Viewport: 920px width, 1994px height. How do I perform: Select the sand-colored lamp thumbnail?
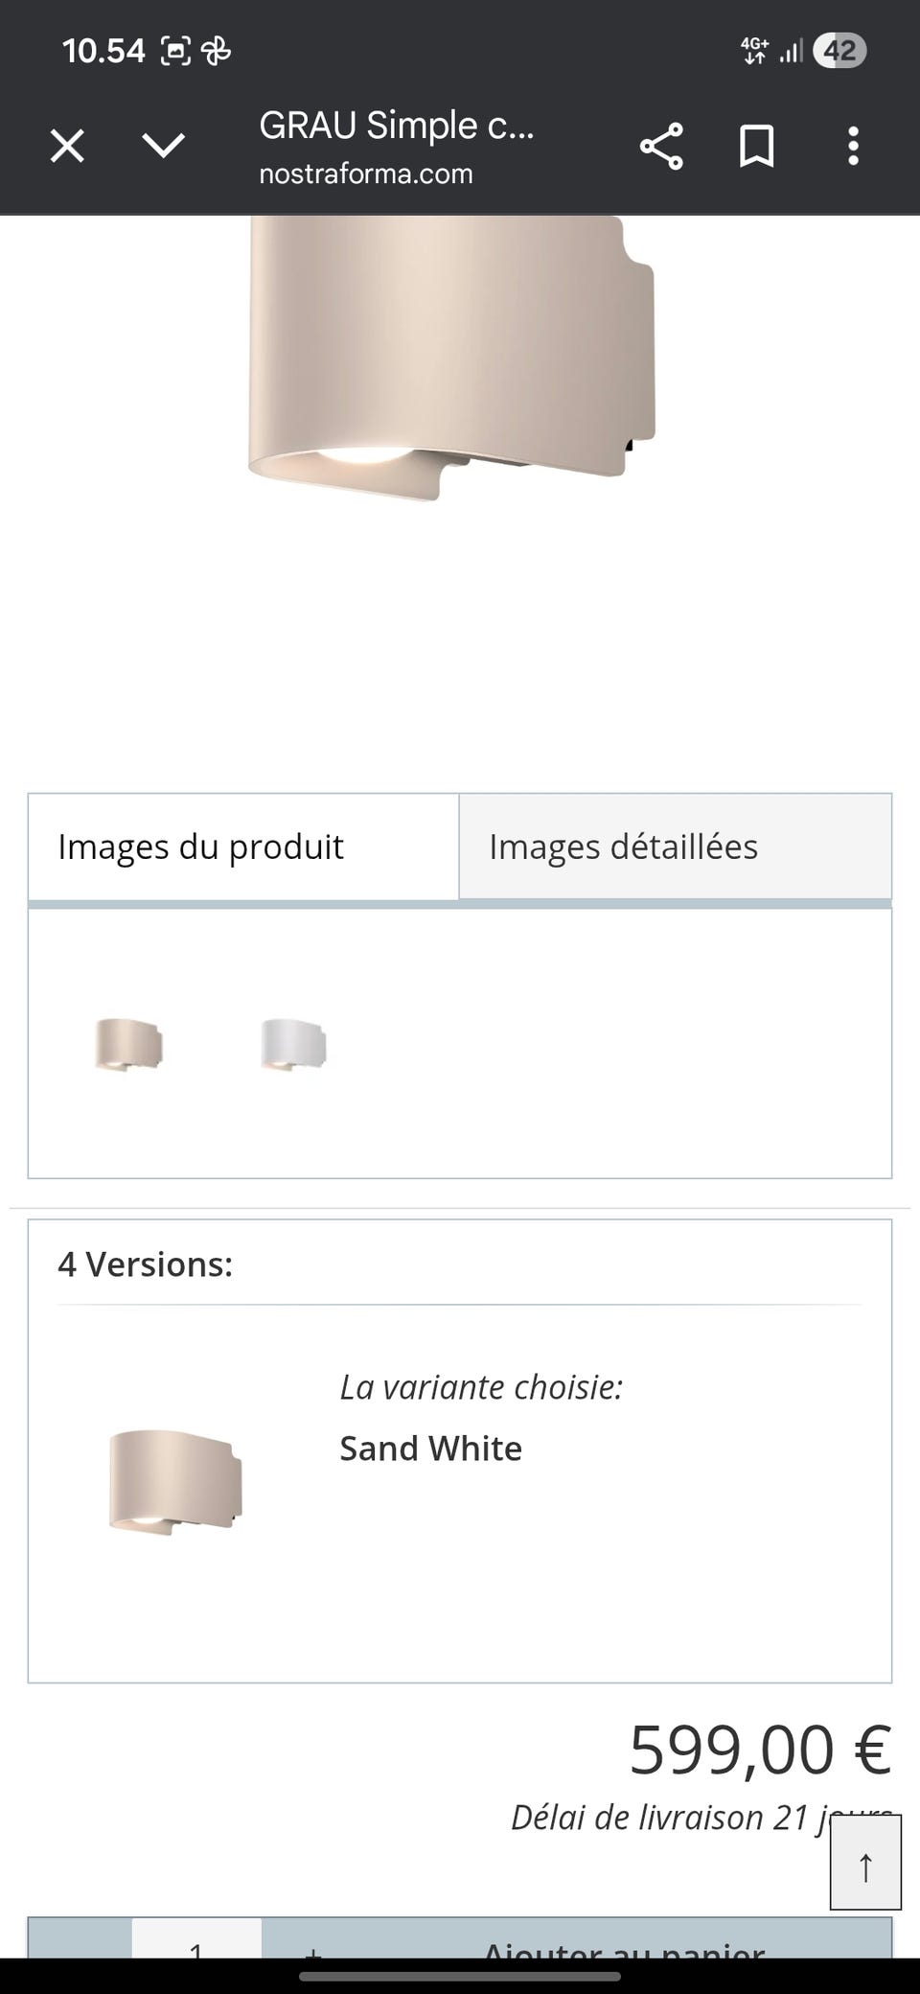[128, 1044]
